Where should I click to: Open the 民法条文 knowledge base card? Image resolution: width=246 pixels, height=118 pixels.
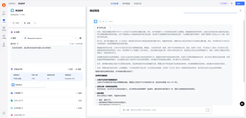[x=28, y=85]
